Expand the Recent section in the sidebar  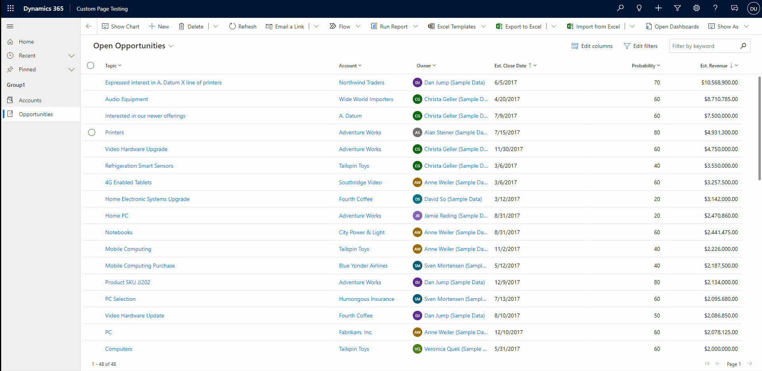(71, 55)
